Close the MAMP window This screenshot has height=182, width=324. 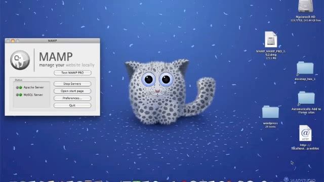coord(8,41)
